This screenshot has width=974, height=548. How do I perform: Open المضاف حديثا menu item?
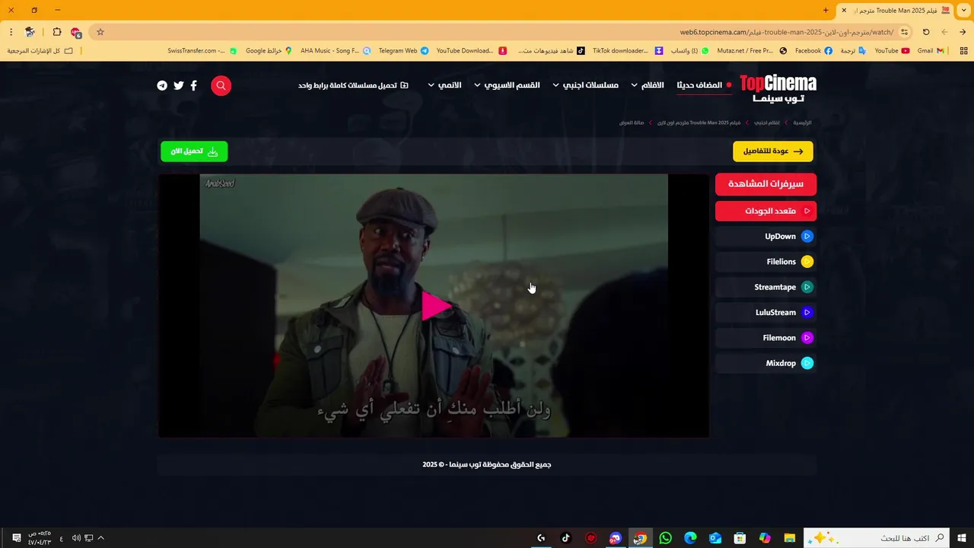click(704, 85)
